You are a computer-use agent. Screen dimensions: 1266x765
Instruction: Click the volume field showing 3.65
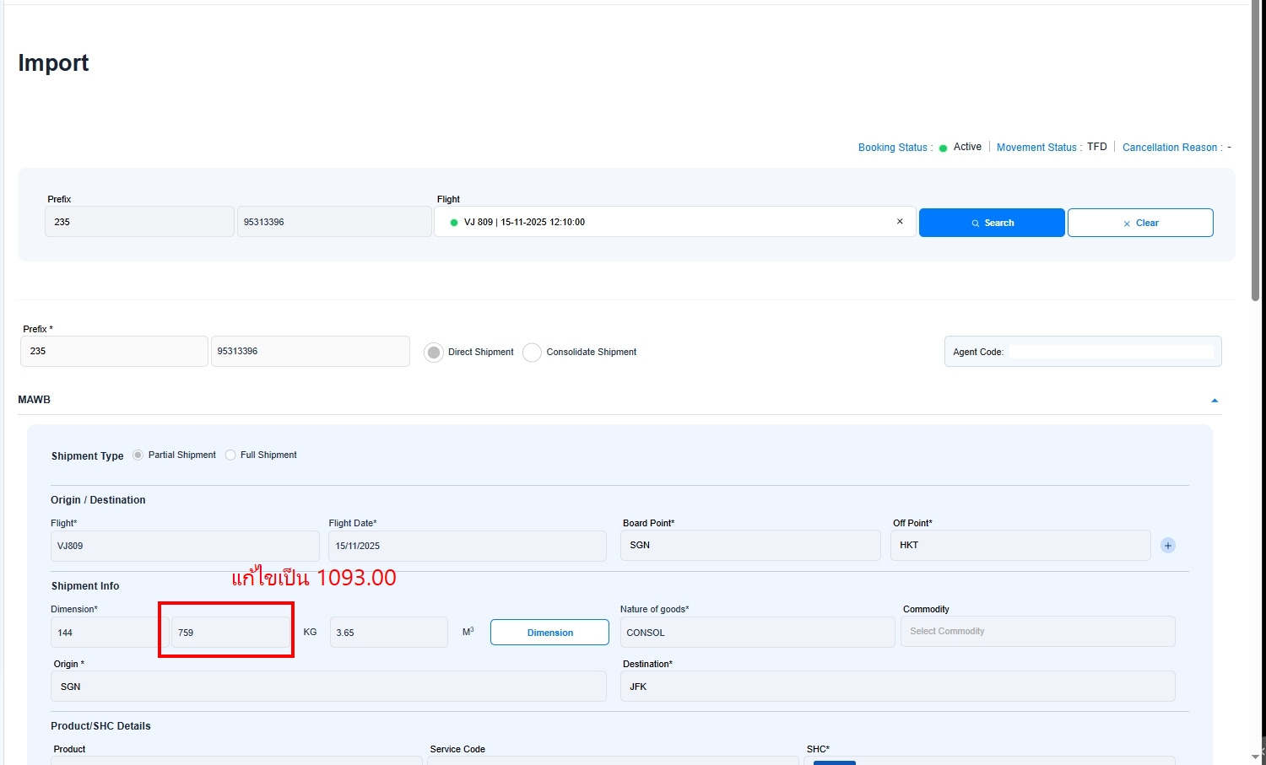pyautogui.click(x=388, y=633)
